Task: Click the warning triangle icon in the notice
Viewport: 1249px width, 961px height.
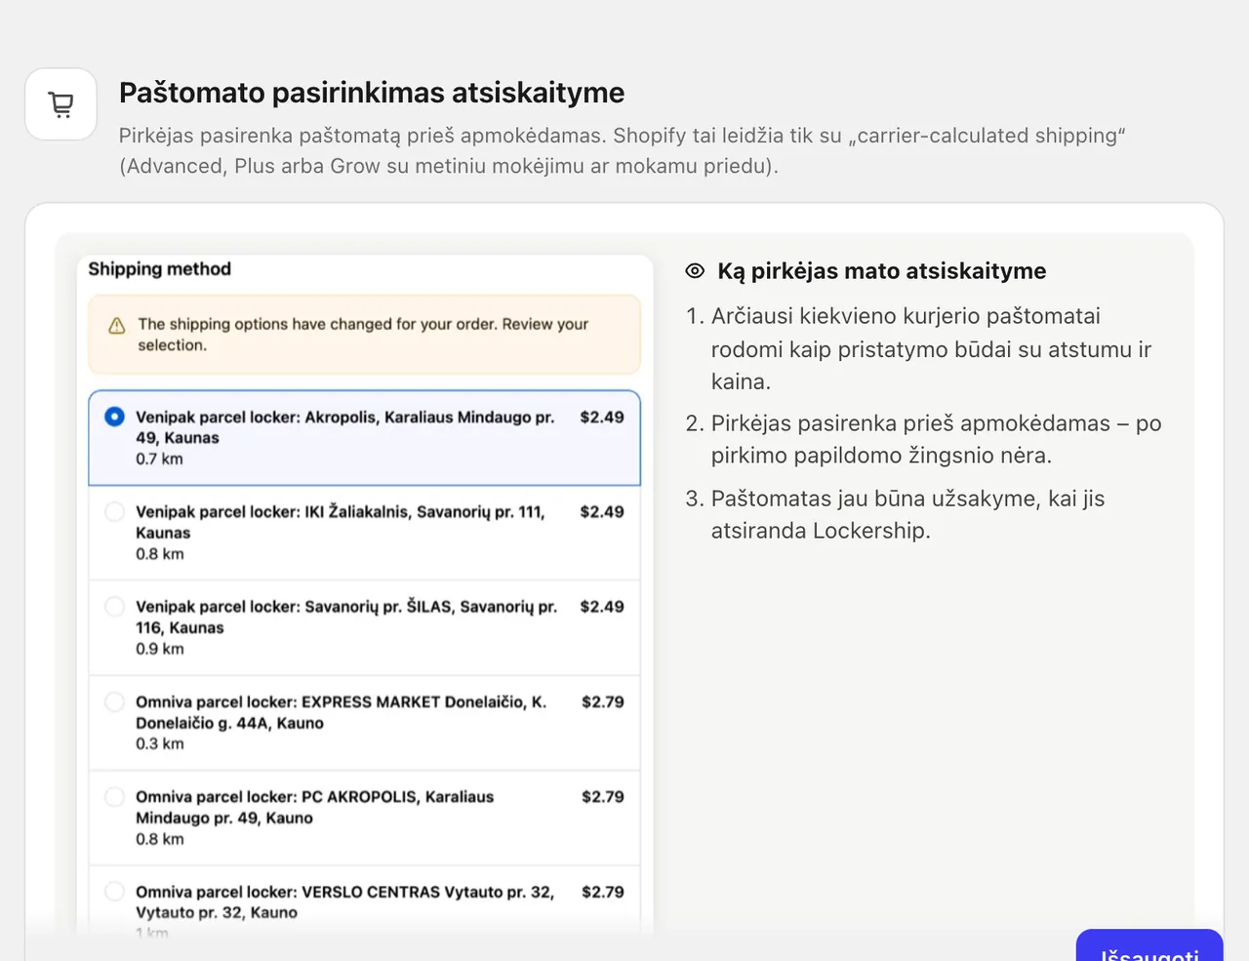Action: tap(117, 326)
